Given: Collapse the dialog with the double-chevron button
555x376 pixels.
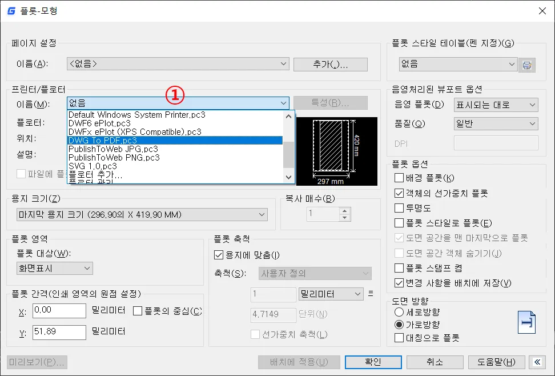Looking at the screenshot, I should (537, 362).
